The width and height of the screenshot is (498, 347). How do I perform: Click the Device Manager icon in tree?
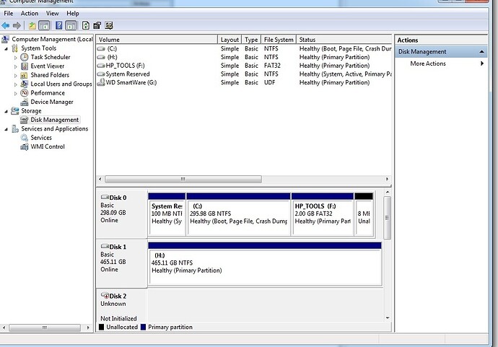(x=24, y=102)
